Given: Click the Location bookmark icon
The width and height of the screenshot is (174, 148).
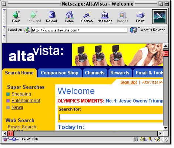Looking at the screenshot, I should 27,30.
